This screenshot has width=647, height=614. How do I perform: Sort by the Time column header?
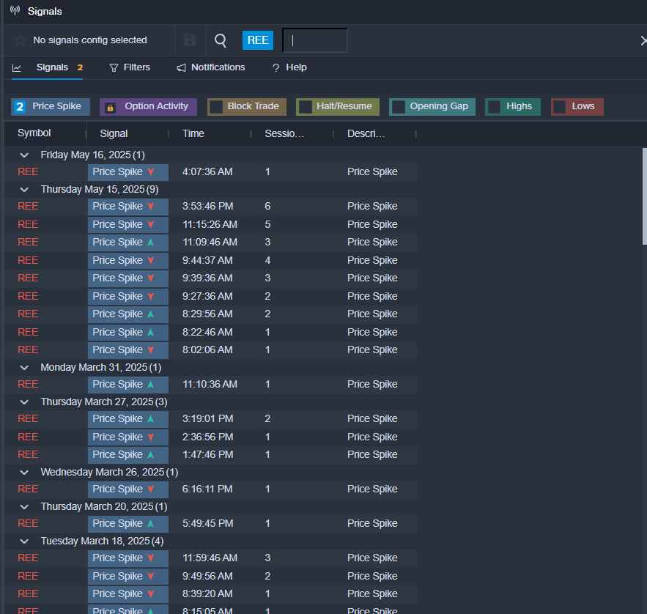[x=193, y=133]
